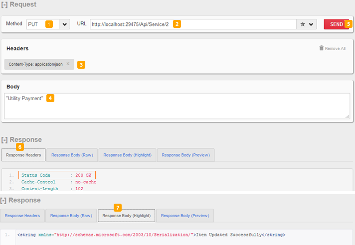Click the Body section title
Viewport: 355px width, 245px height.
click(x=13, y=87)
